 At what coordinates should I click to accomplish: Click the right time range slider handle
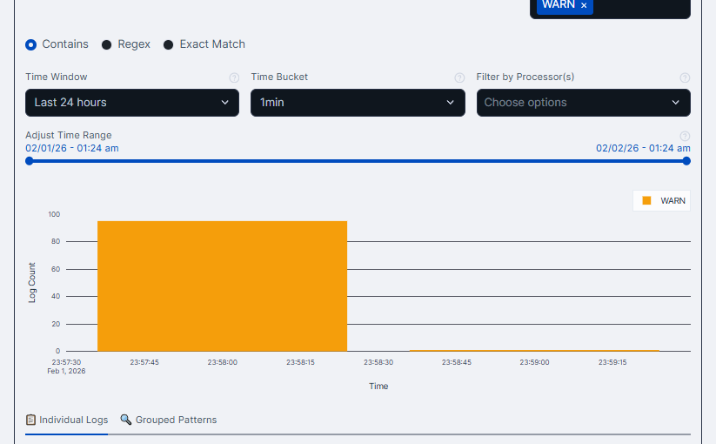pyautogui.click(x=686, y=161)
